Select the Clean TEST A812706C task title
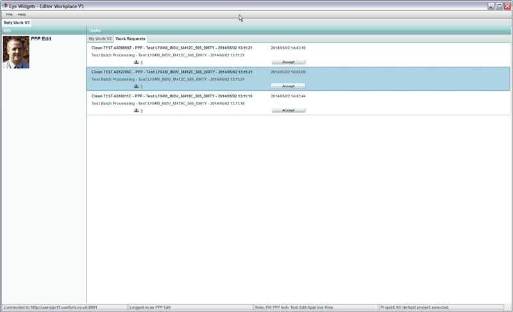 [x=172, y=72]
